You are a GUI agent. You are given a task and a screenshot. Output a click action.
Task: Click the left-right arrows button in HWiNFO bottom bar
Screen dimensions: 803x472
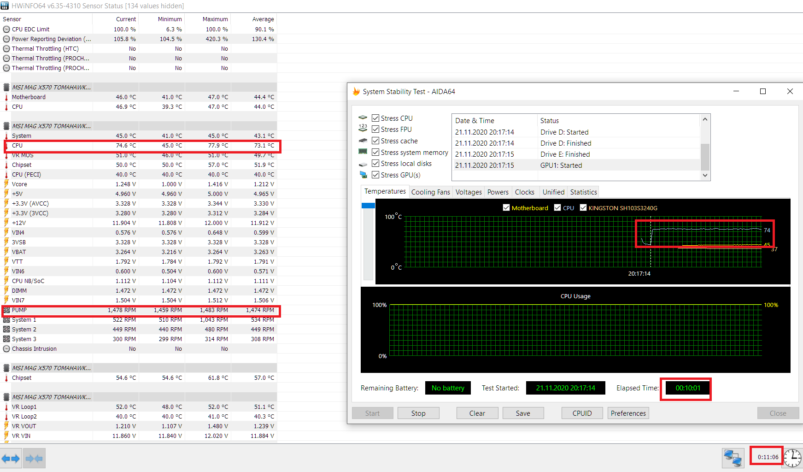tap(10, 458)
